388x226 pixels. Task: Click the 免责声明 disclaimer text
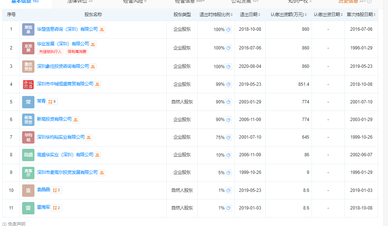(16, 224)
